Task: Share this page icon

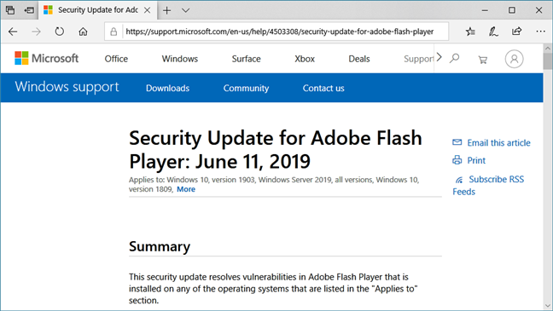Action: [516, 32]
